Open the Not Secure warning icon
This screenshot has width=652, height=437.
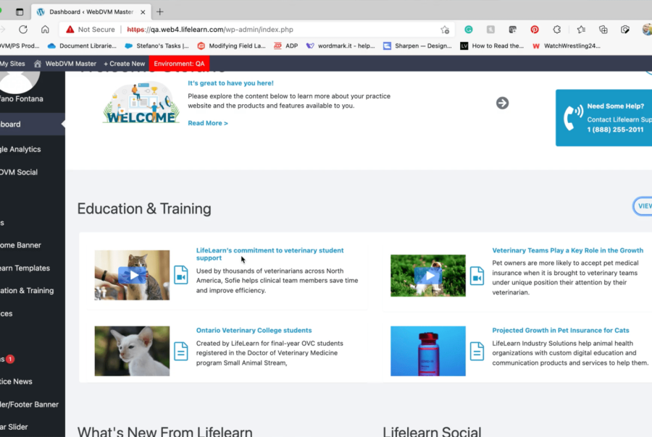pyautogui.click(x=70, y=30)
